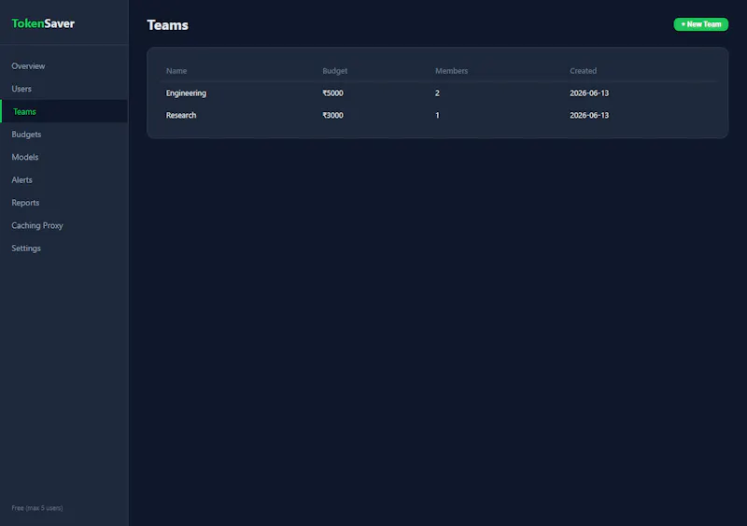Image resolution: width=747 pixels, height=526 pixels.
Task: Select the Engineering team row name
Action: click(x=186, y=93)
